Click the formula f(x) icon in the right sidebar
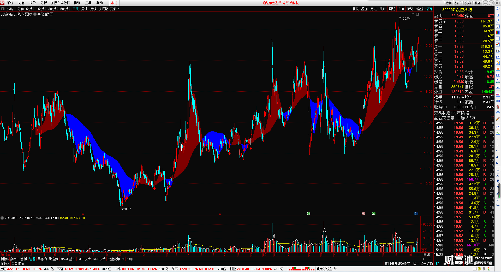The image size is (501, 272). [x=498, y=81]
